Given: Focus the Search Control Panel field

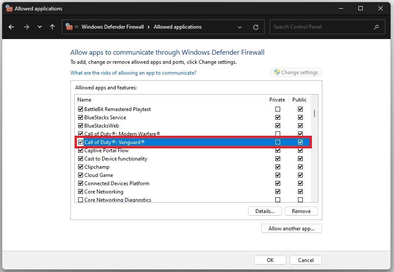Looking at the screenshot, I should coord(321,27).
